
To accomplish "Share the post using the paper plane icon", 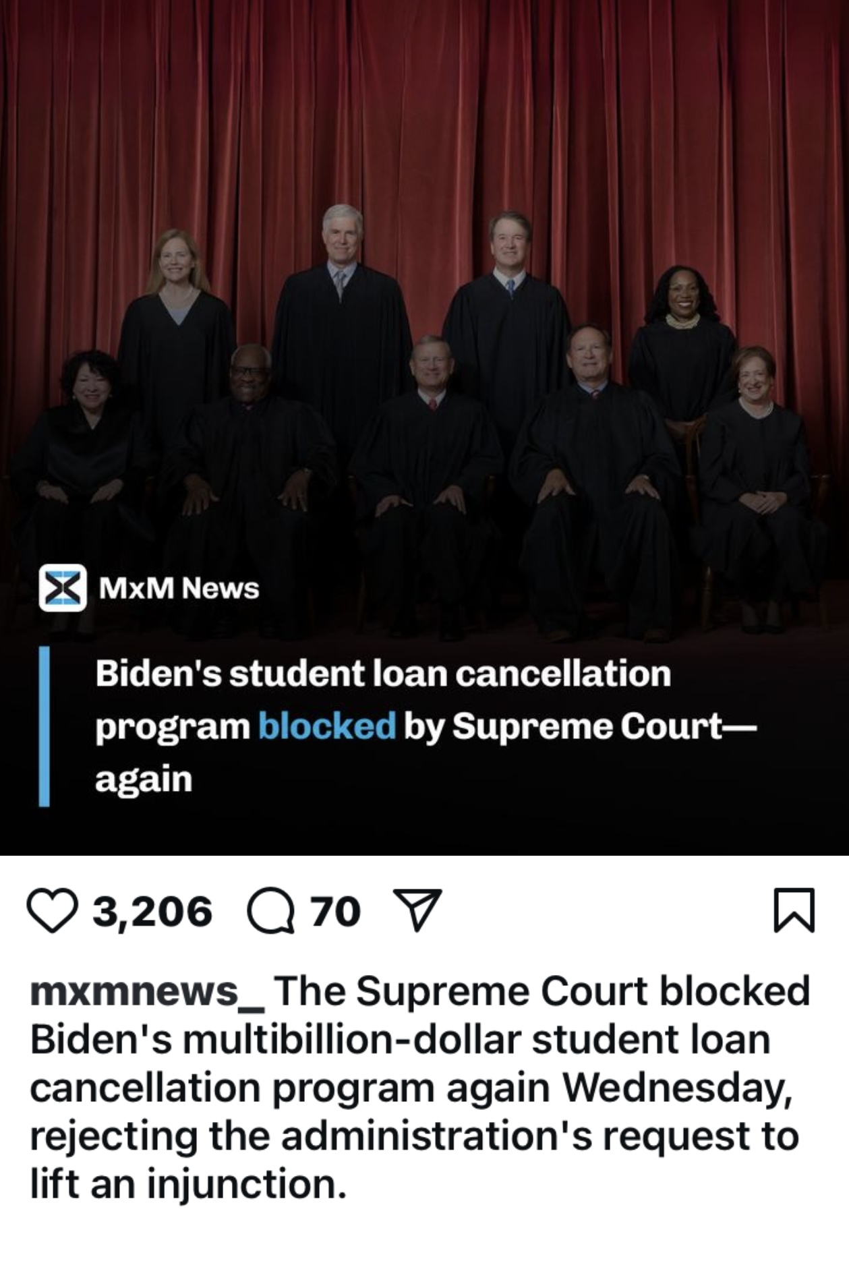I will coord(417,910).
